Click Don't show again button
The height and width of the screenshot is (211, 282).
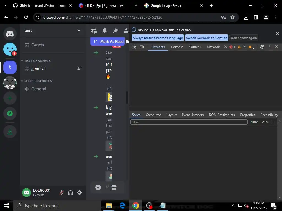[244, 38]
